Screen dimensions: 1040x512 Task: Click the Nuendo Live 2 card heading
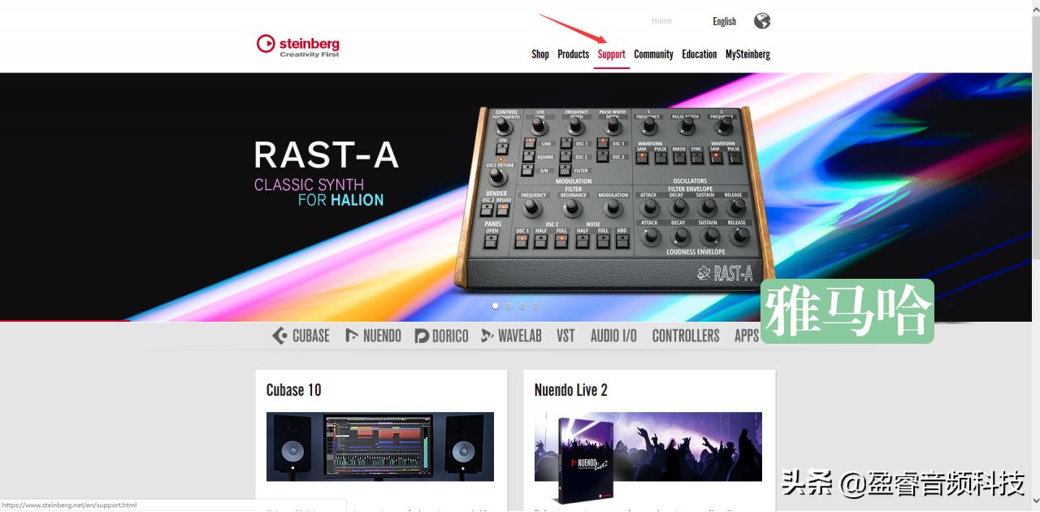tap(571, 390)
